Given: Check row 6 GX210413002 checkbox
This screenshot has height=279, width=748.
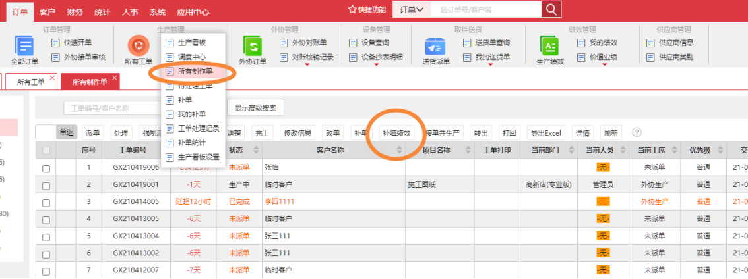Looking at the screenshot, I should tap(46, 254).
